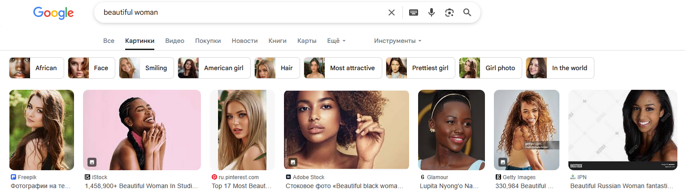Click image badge icon on iStock thumbnail
685x193 pixels.
[x=92, y=162]
